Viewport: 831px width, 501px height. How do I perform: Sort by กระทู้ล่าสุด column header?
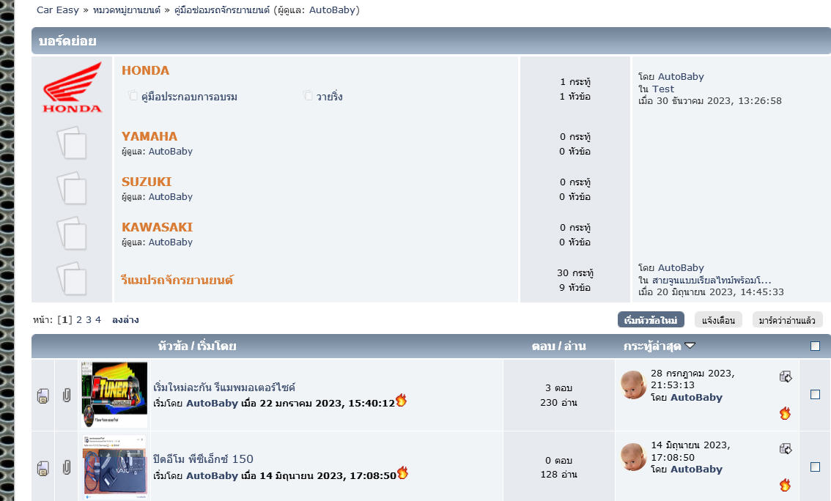[x=652, y=346]
